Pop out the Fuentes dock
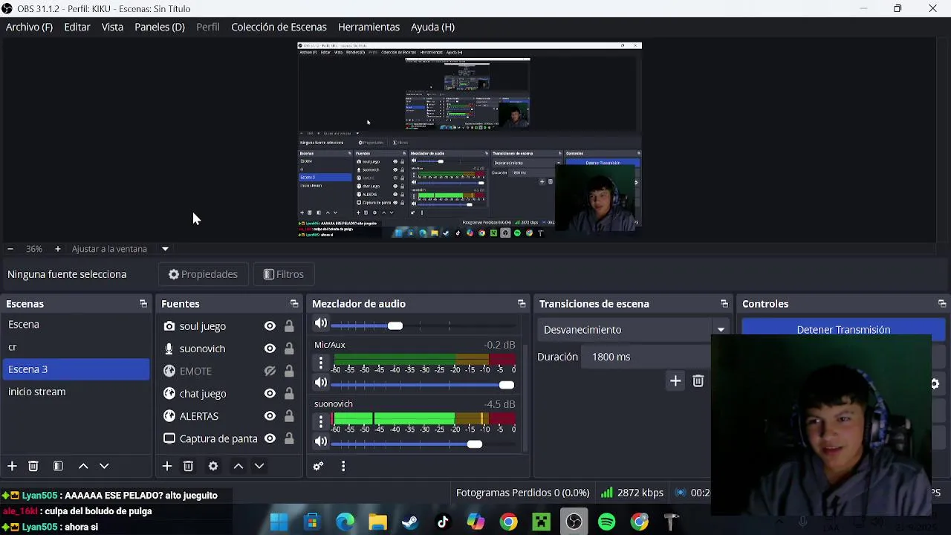 (x=294, y=304)
